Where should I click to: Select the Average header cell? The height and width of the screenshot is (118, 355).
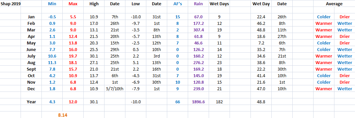coord(334,4)
